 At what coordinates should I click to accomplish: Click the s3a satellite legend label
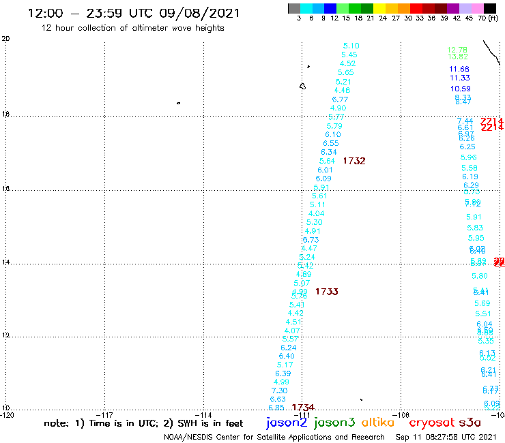470,423
